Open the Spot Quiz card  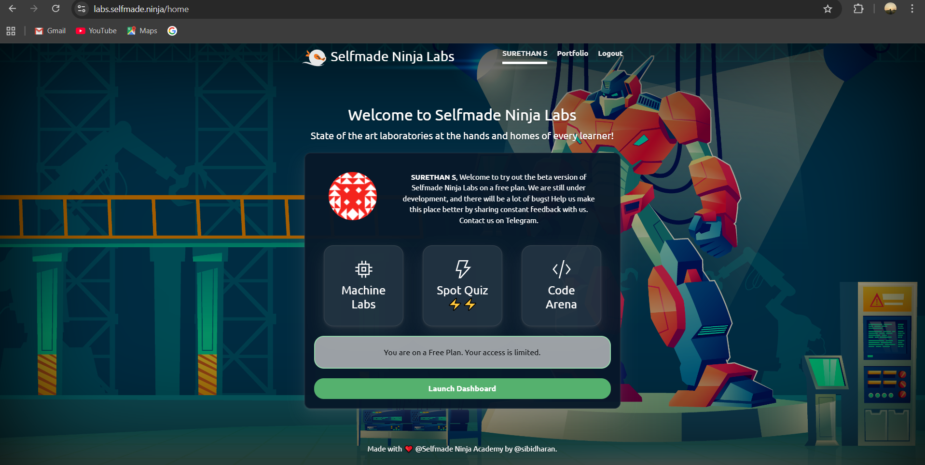click(x=462, y=286)
